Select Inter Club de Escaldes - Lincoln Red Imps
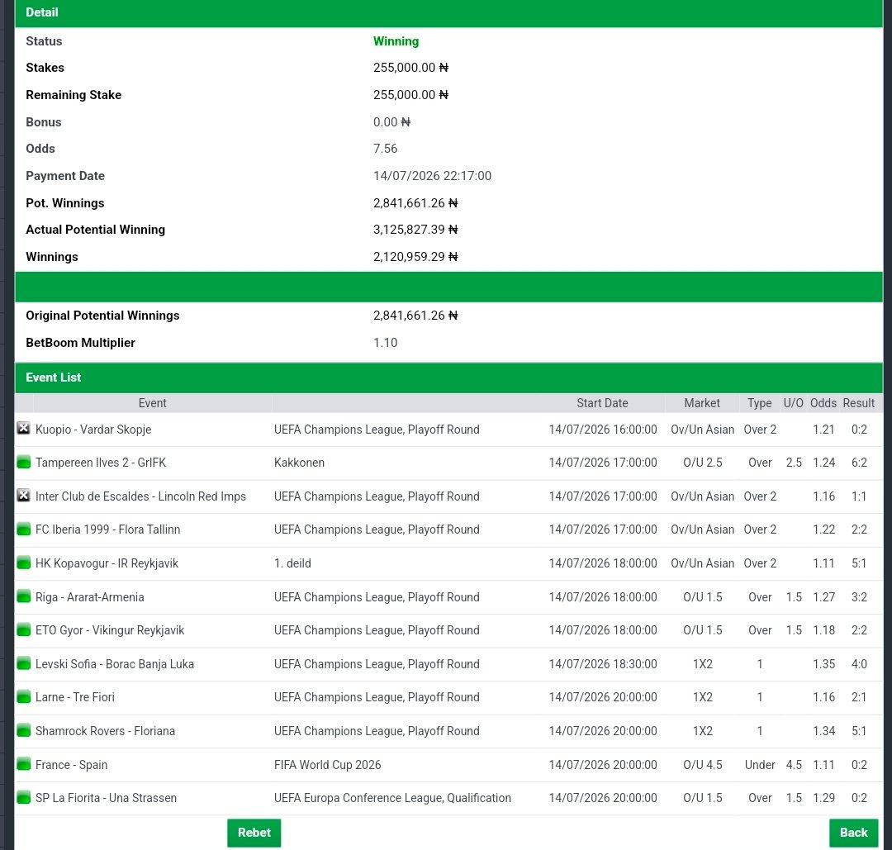The width and height of the screenshot is (892, 850). (x=140, y=496)
